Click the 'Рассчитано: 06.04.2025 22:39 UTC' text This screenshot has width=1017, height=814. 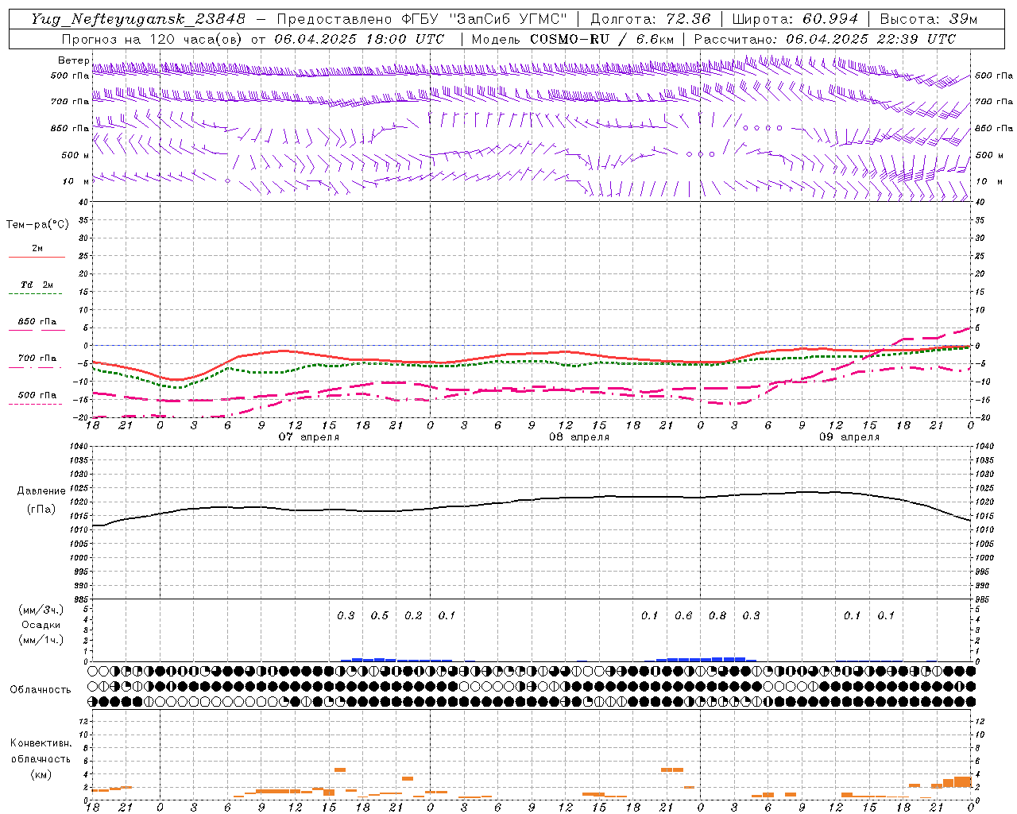click(825, 39)
